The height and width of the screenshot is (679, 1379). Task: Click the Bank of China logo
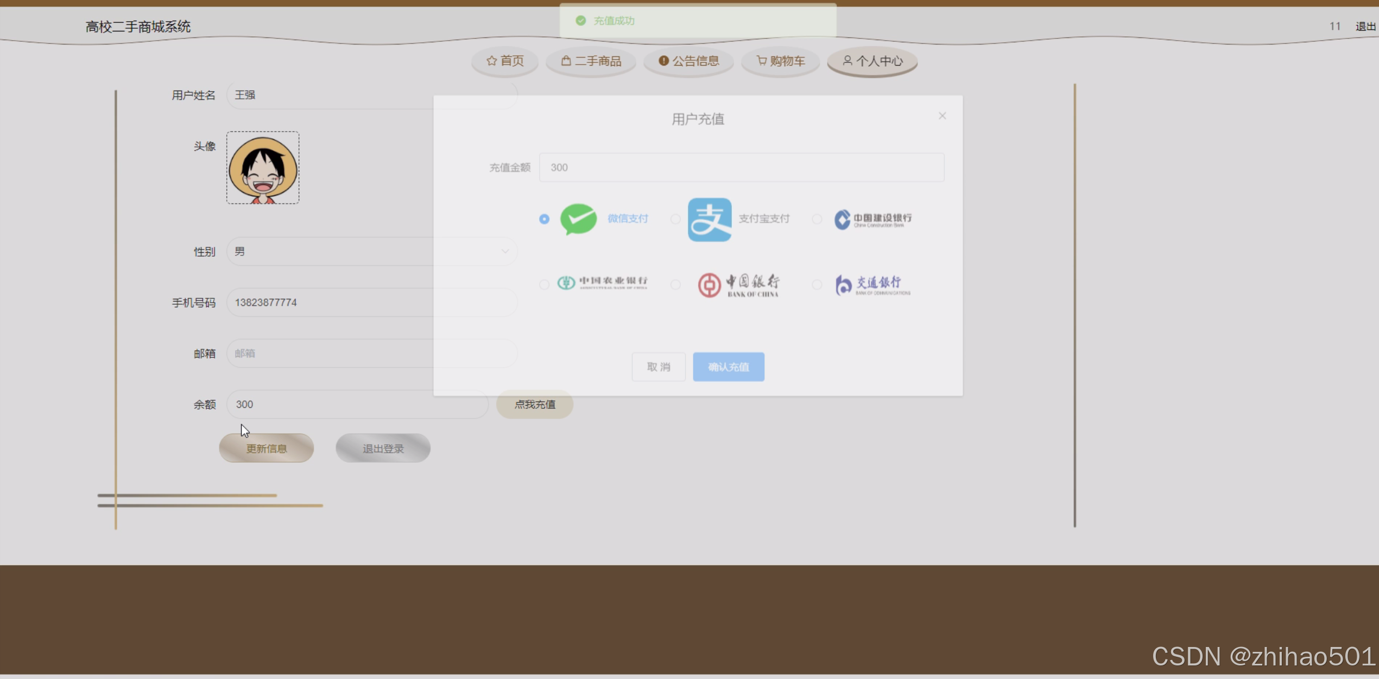click(x=738, y=285)
